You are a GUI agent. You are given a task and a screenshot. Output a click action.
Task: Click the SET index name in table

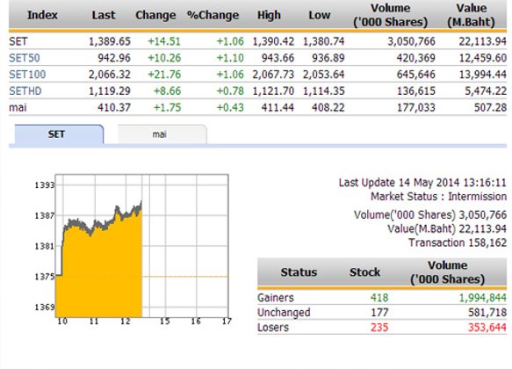(x=18, y=41)
